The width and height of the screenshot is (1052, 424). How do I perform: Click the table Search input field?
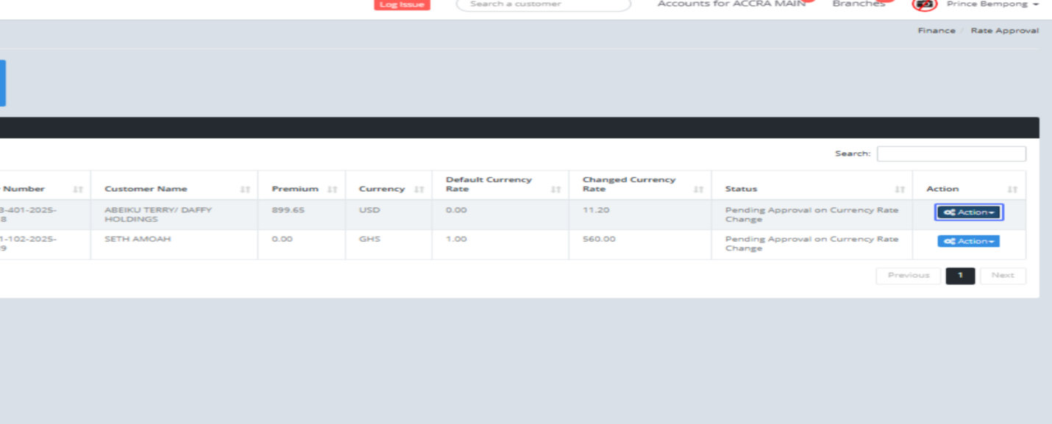click(x=951, y=154)
